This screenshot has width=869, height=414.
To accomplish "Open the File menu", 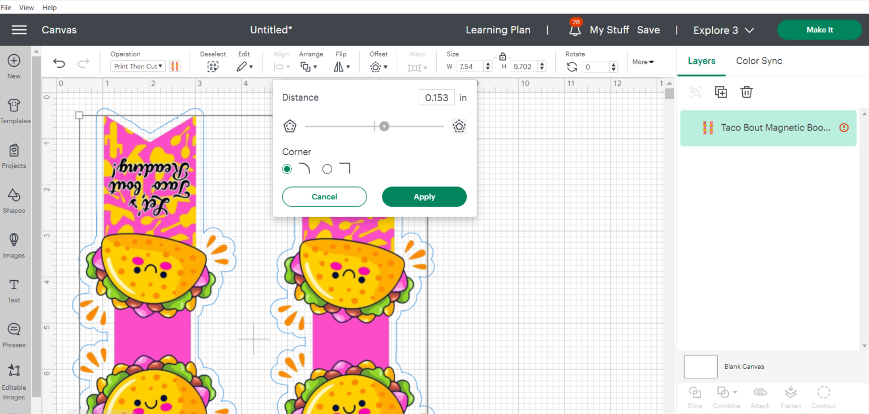I will [7, 7].
